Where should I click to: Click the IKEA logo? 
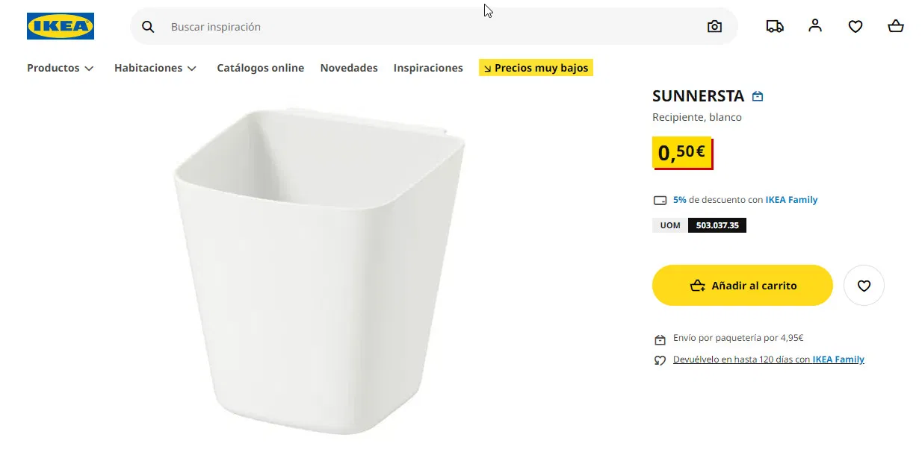60,25
